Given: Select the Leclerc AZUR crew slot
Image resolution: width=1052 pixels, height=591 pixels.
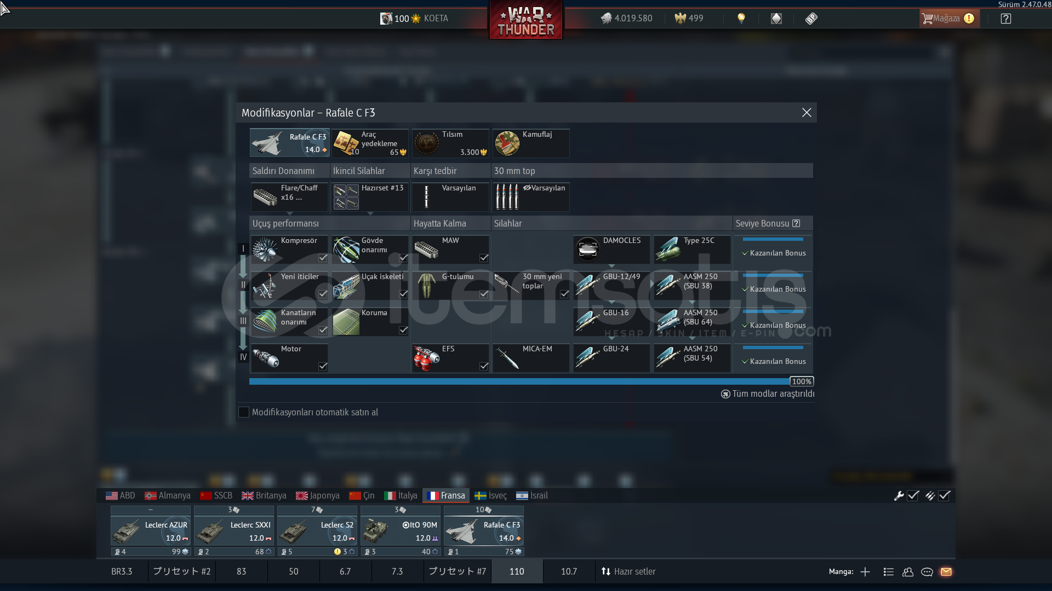Looking at the screenshot, I should point(151,531).
